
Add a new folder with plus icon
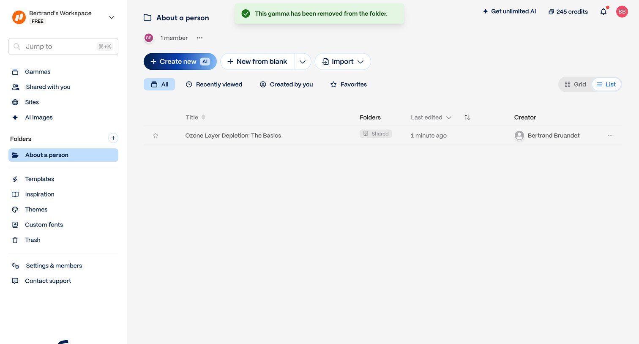113,138
